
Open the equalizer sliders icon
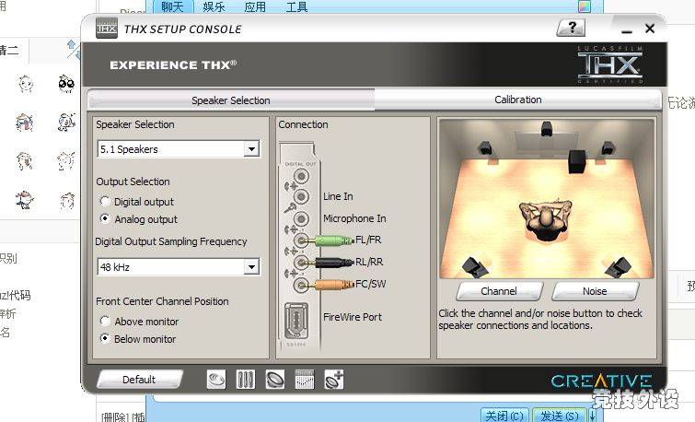tap(305, 380)
